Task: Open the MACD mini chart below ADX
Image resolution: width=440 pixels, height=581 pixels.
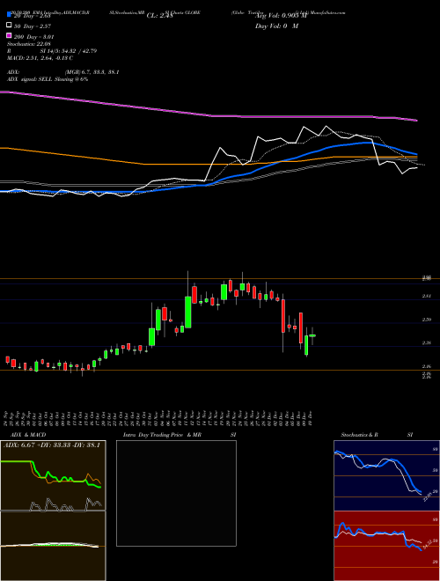Action: (53, 546)
